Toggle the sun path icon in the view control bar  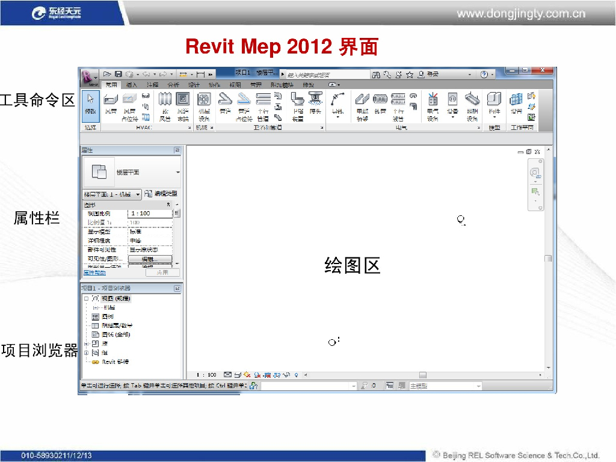click(247, 375)
